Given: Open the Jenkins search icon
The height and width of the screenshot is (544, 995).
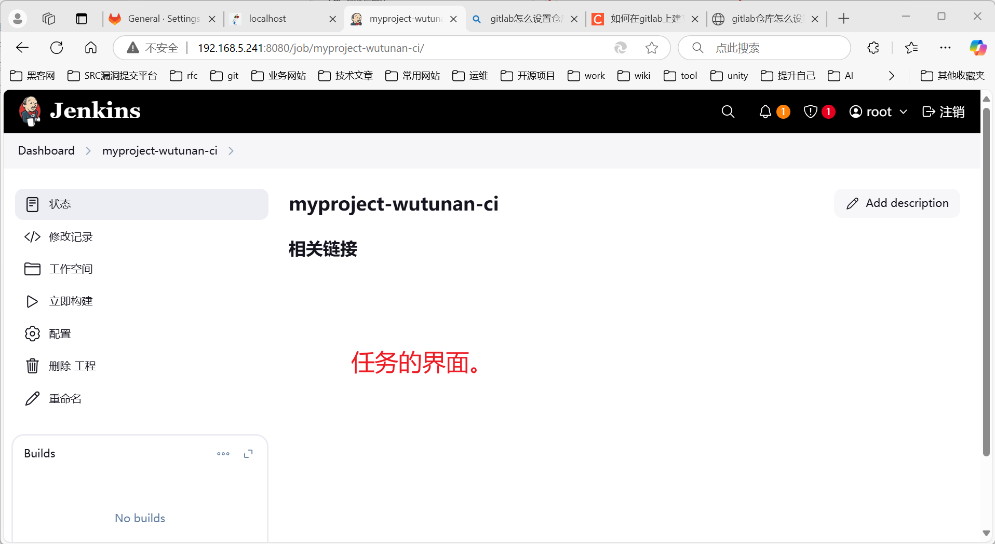Looking at the screenshot, I should (x=728, y=111).
